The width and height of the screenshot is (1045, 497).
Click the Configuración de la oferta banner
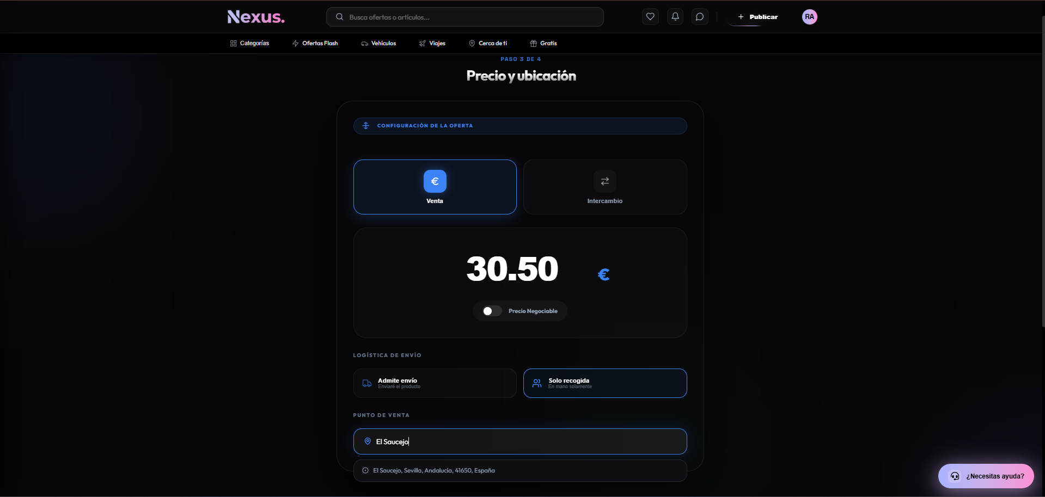pyautogui.click(x=520, y=126)
